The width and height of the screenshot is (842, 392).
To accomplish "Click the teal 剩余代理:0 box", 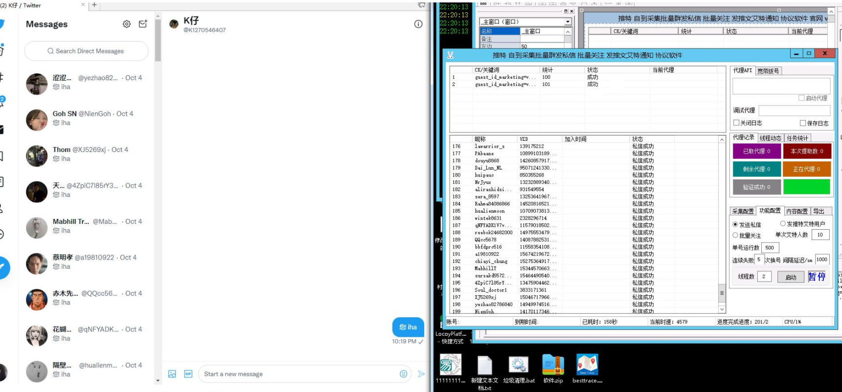I will [x=756, y=169].
